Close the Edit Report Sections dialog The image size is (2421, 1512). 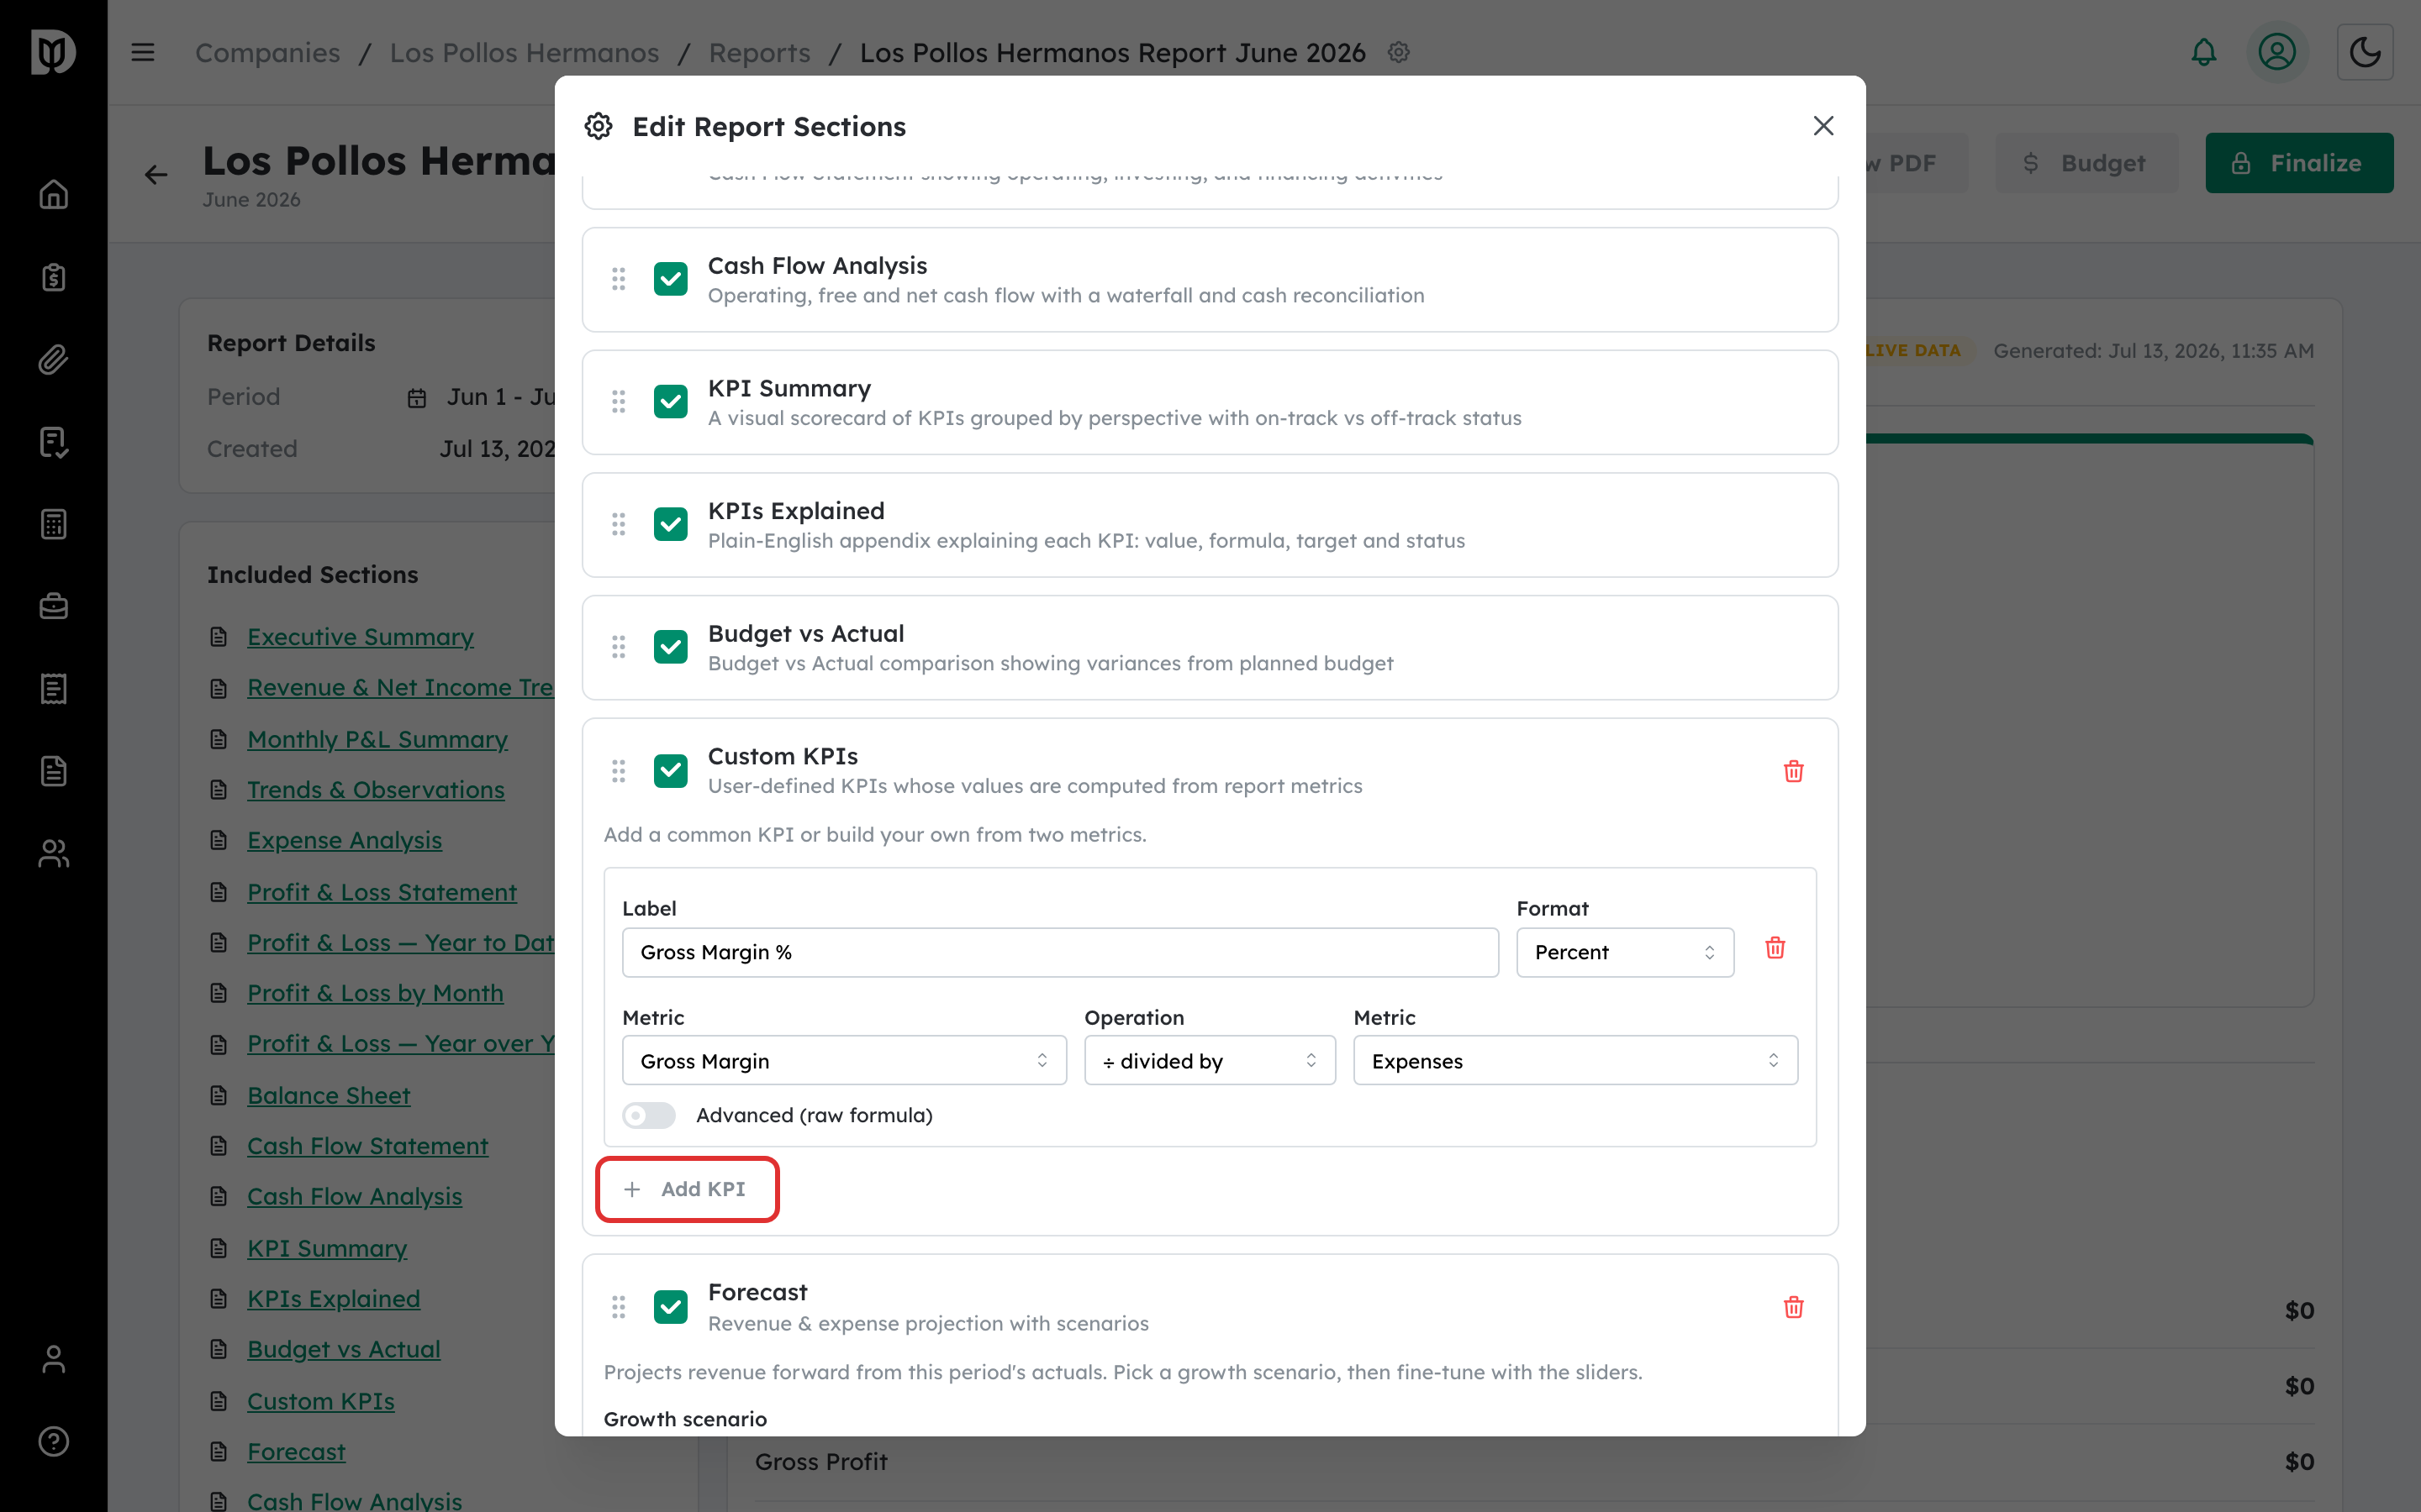tap(1822, 126)
